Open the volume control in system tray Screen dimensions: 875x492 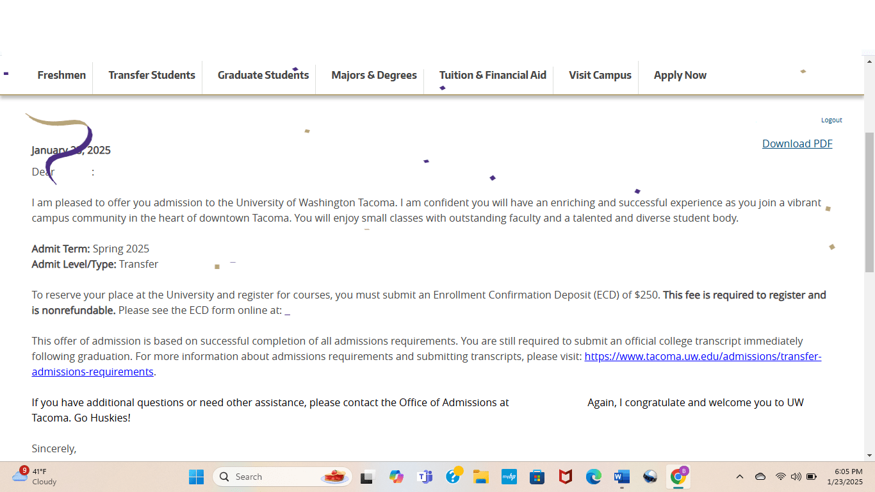796,477
